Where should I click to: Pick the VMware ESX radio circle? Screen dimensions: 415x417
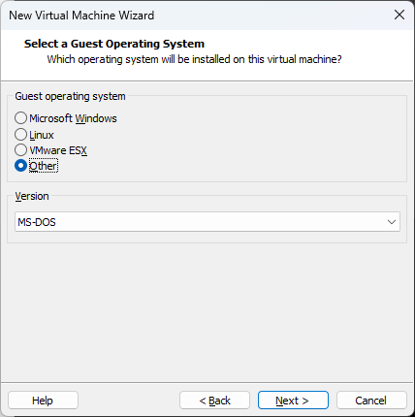point(20,150)
